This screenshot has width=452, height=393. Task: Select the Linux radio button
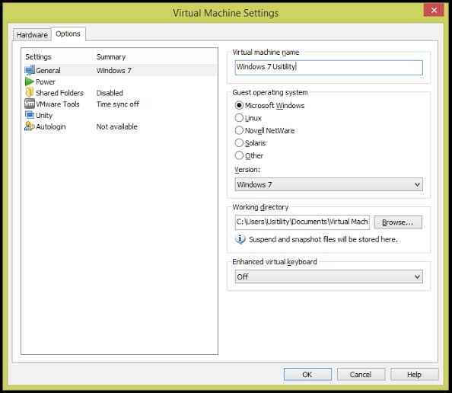coord(239,118)
